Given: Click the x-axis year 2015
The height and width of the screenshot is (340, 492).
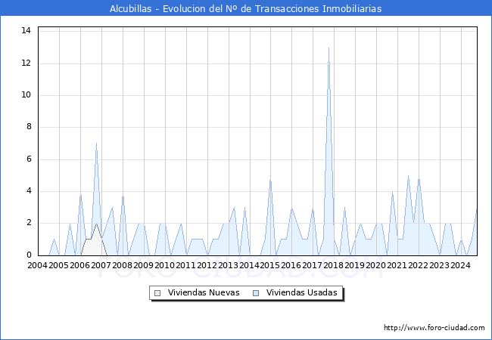Looking at the screenshot, I should pos(270,265).
